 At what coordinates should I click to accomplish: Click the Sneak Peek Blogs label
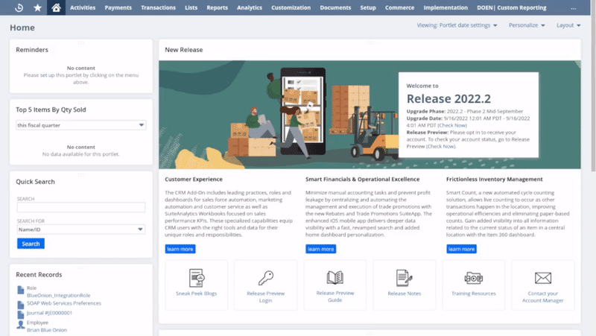pos(197,294)
